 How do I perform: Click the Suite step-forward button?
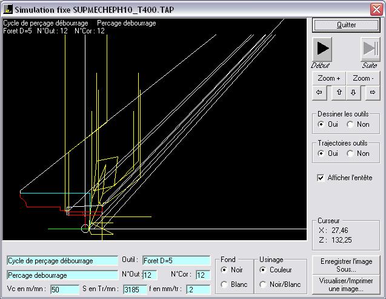[x=370, y=49]
